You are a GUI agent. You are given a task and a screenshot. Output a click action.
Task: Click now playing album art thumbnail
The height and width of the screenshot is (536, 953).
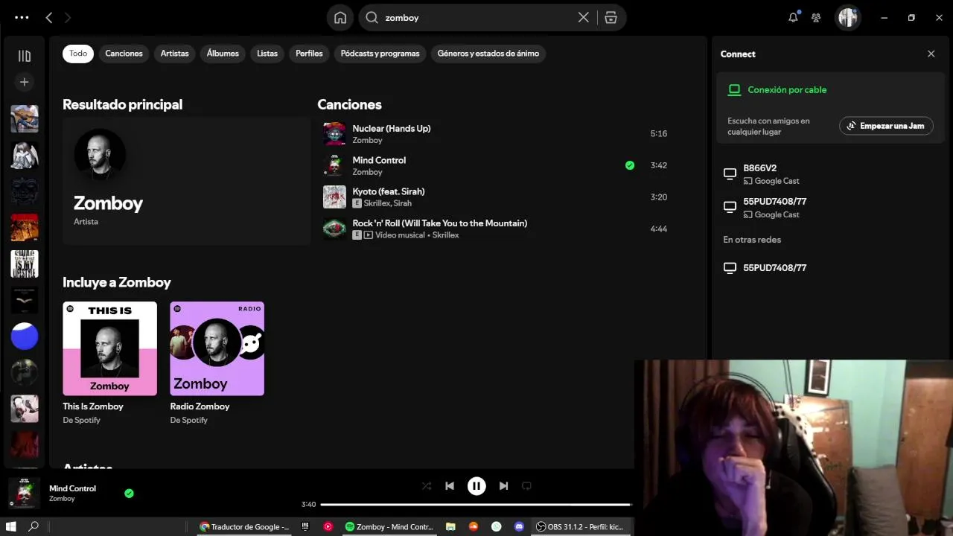point(24,493)
